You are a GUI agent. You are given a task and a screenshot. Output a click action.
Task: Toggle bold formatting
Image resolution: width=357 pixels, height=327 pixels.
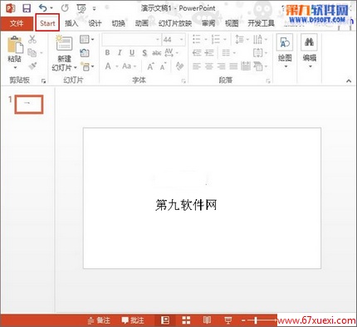click(x=107, y=52)
